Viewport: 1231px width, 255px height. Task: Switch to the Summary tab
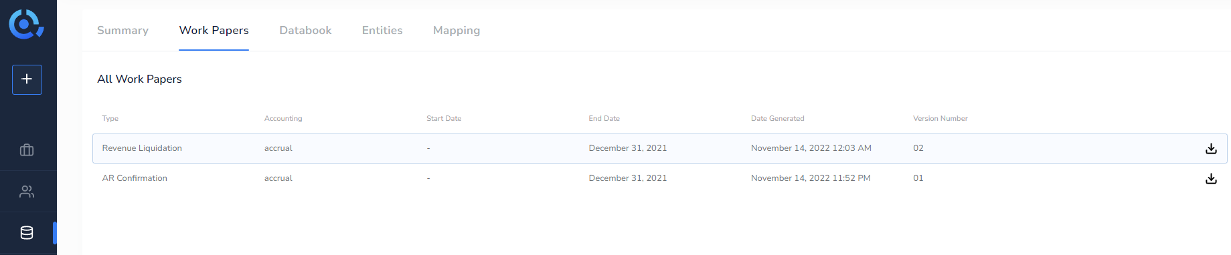coord(122,30)
